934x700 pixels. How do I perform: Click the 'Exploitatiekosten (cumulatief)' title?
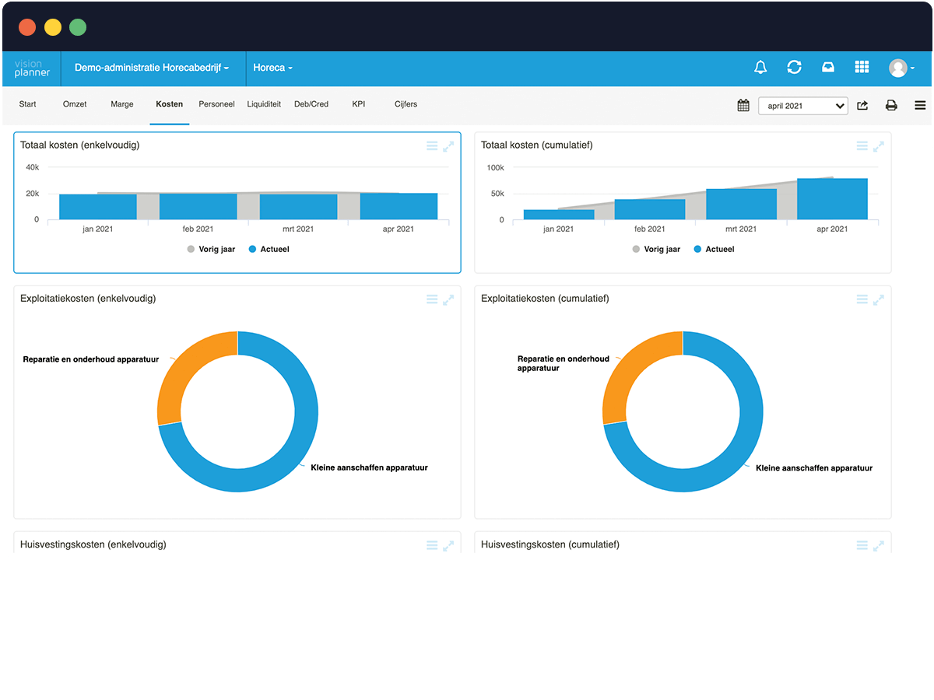coord(545,299)
